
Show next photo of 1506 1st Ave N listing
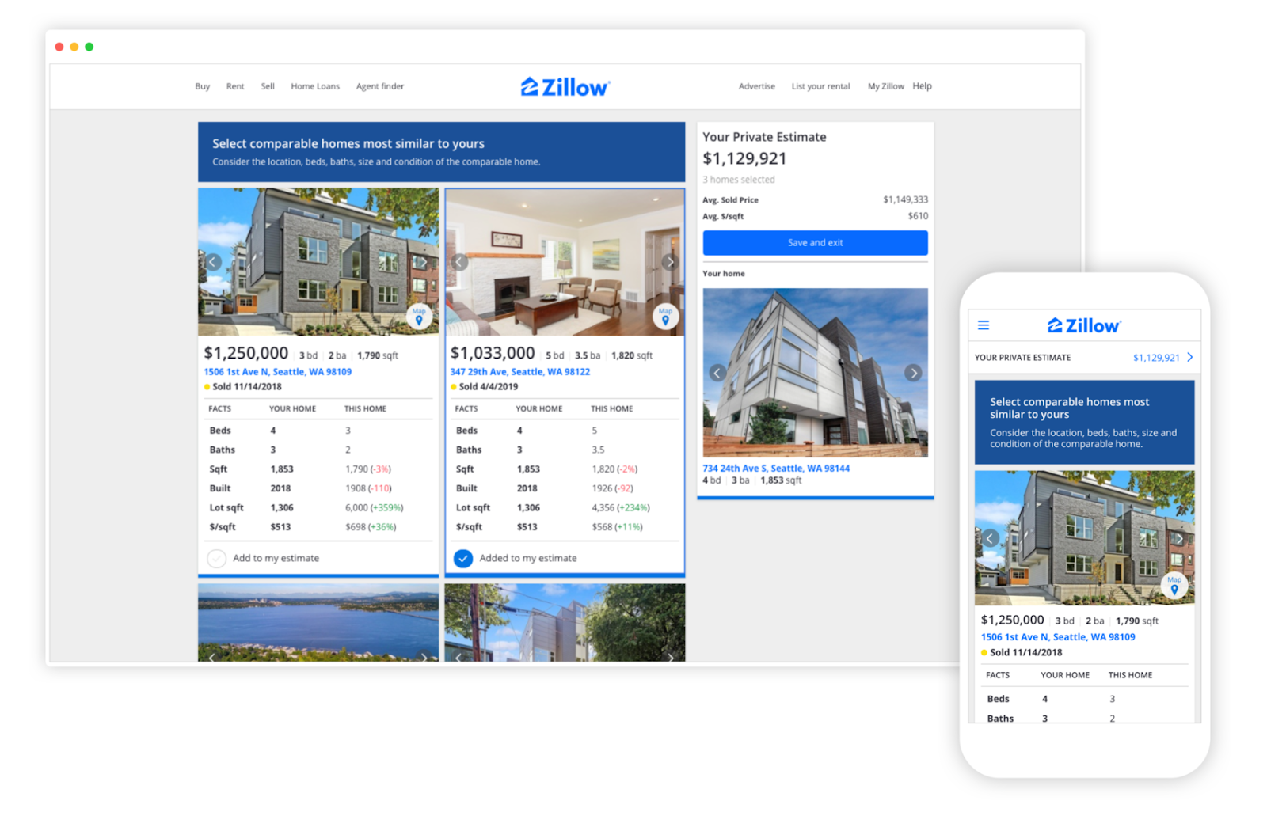click(423, 262)
